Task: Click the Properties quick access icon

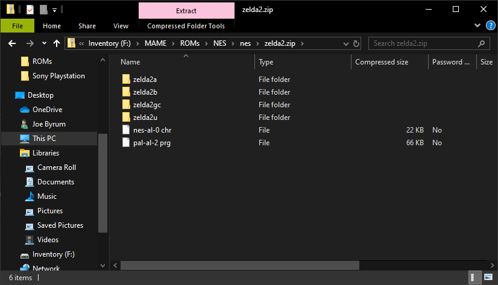Action: [30, 10]
